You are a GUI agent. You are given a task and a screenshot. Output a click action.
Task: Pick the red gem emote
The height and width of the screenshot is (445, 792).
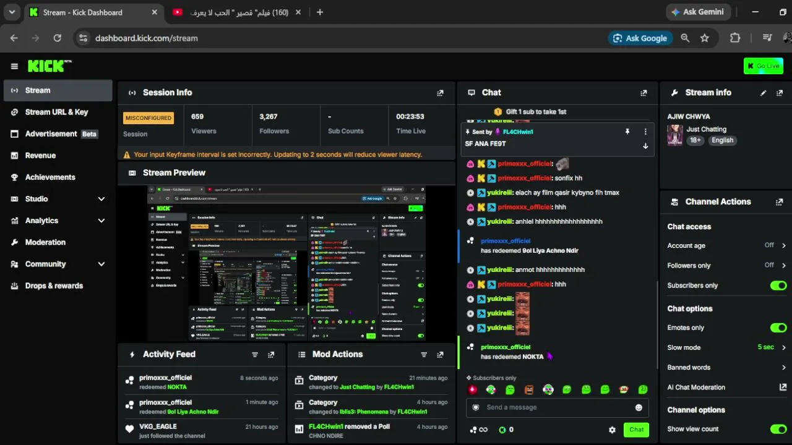473,389
